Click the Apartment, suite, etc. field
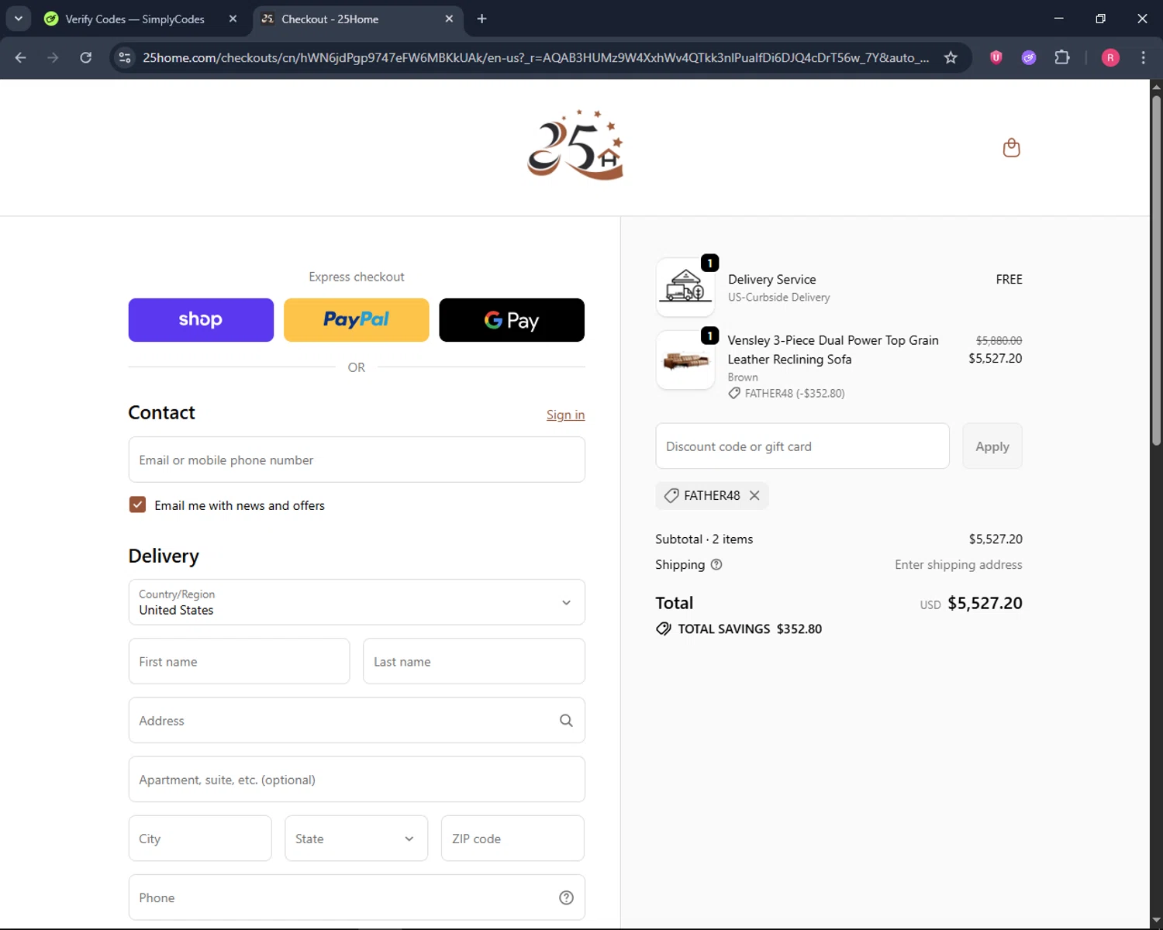This screenshot has height=930, width=1163. click(x=357, y=780)
